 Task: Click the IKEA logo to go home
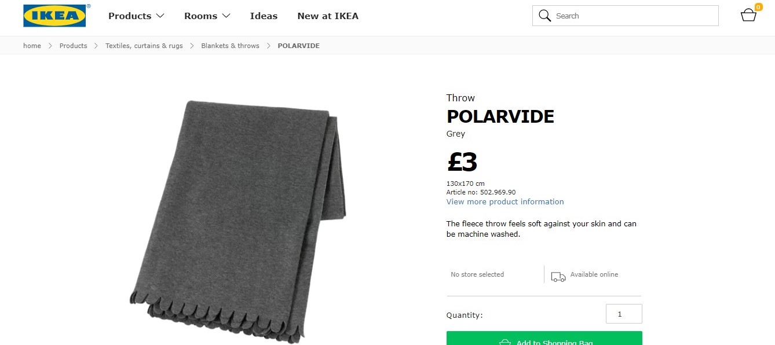[x=54, y=16]
